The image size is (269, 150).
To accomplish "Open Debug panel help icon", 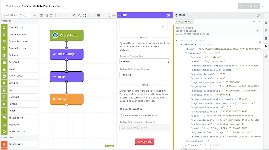I will point(258,15).
